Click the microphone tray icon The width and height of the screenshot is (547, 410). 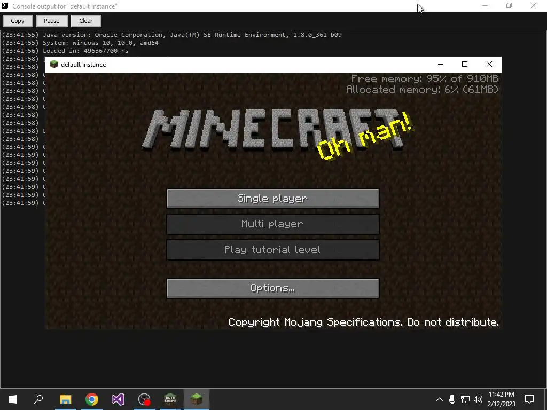click(x=452, y=399)
